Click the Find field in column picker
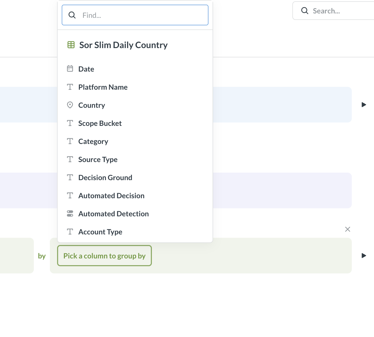Viewport: 374px width, 337px height. click(135, 15)
